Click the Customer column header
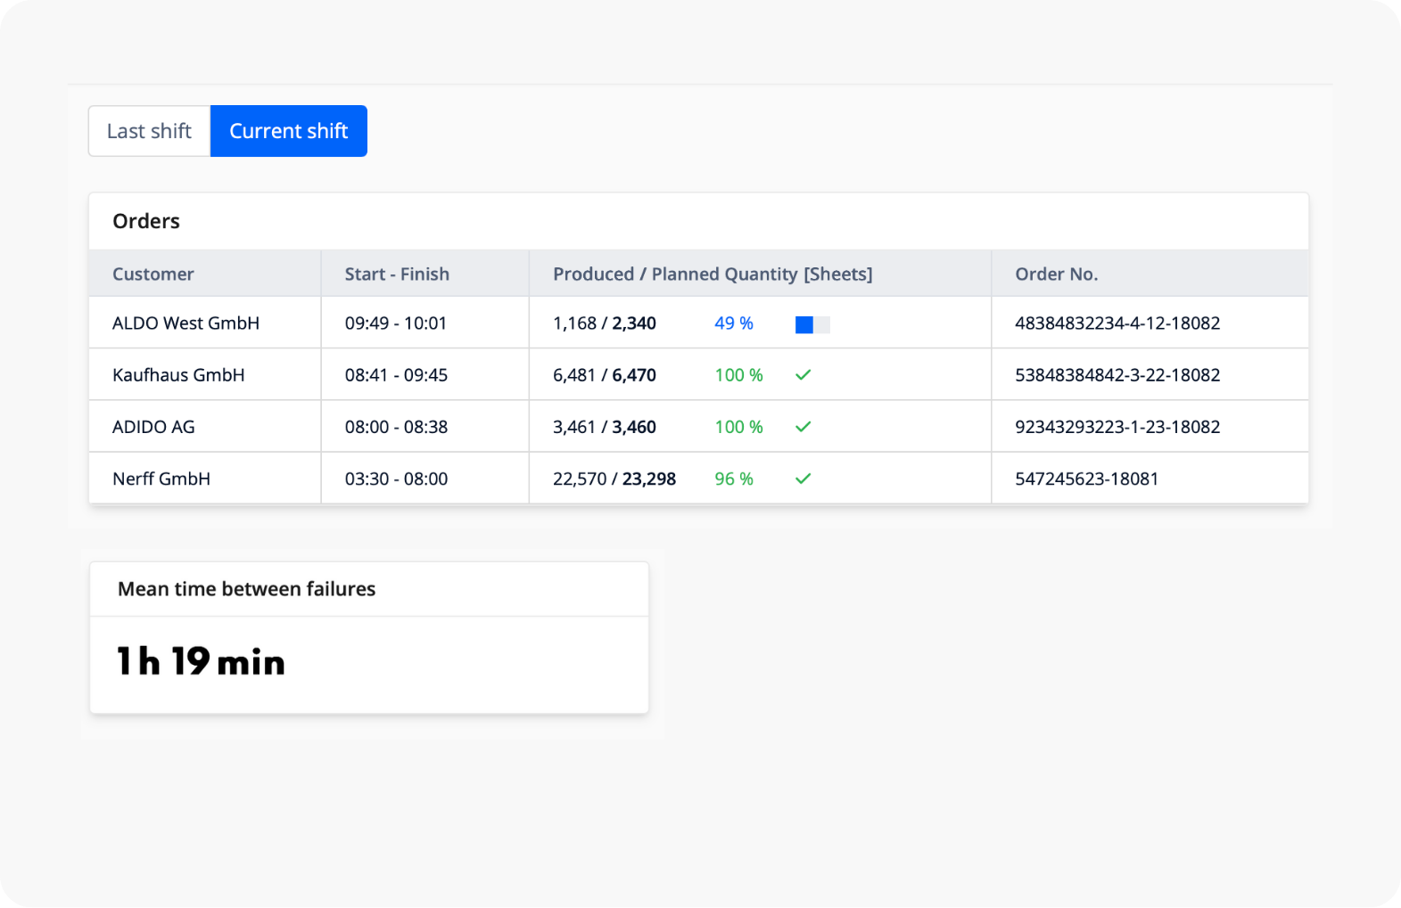The image size is (1401, 908). (153, 274)
